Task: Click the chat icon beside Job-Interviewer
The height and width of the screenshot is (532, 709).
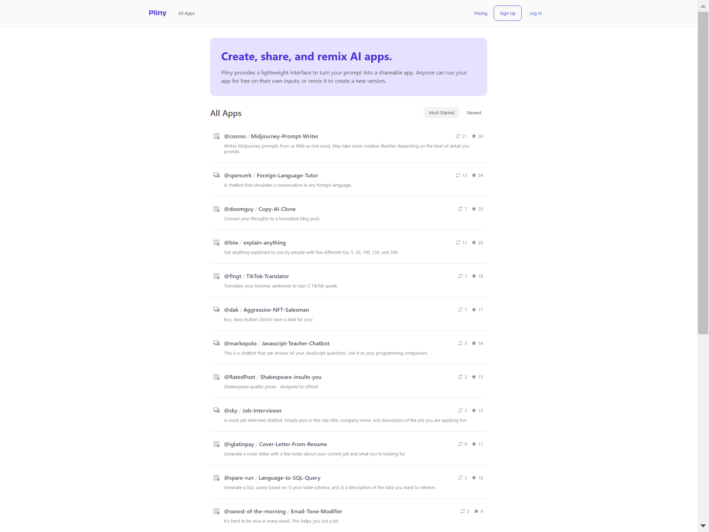Action: tap(216, 410)
